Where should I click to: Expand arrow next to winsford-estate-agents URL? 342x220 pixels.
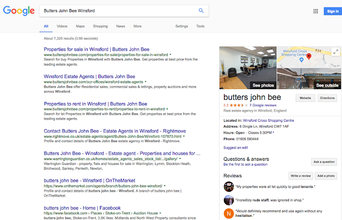pyautogui.click(x=145, y=82)
